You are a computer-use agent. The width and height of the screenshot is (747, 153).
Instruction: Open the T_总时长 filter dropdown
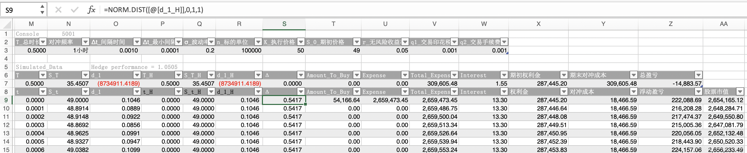(43, 42)
